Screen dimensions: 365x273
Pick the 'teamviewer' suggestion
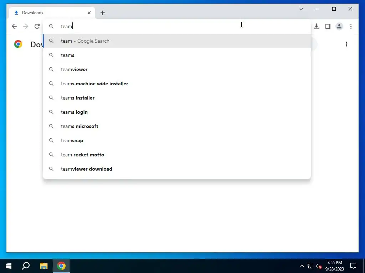pos(177,69)
